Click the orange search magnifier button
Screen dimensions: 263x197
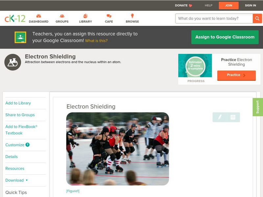point(257,18)
